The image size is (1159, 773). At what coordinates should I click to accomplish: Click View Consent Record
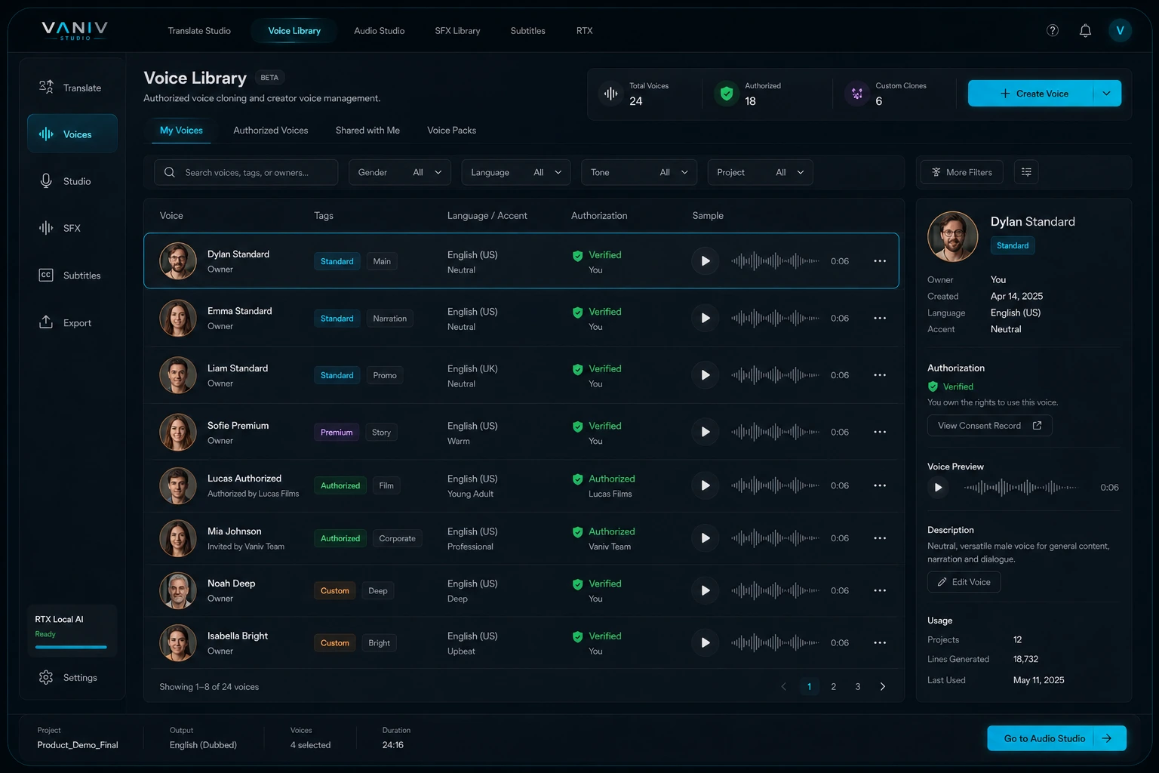988,425
